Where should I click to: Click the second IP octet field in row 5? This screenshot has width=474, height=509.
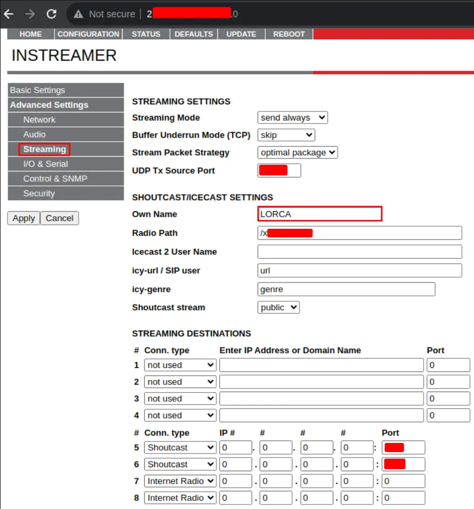(x=276, y=448)
